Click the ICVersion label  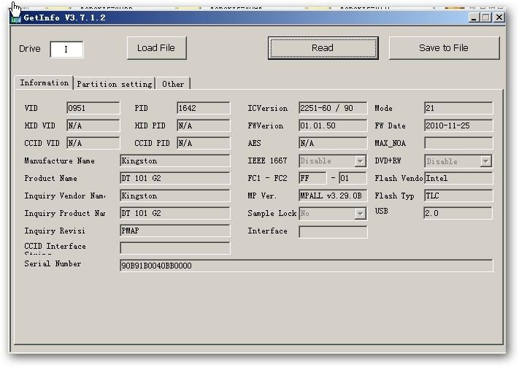[268, 108]
